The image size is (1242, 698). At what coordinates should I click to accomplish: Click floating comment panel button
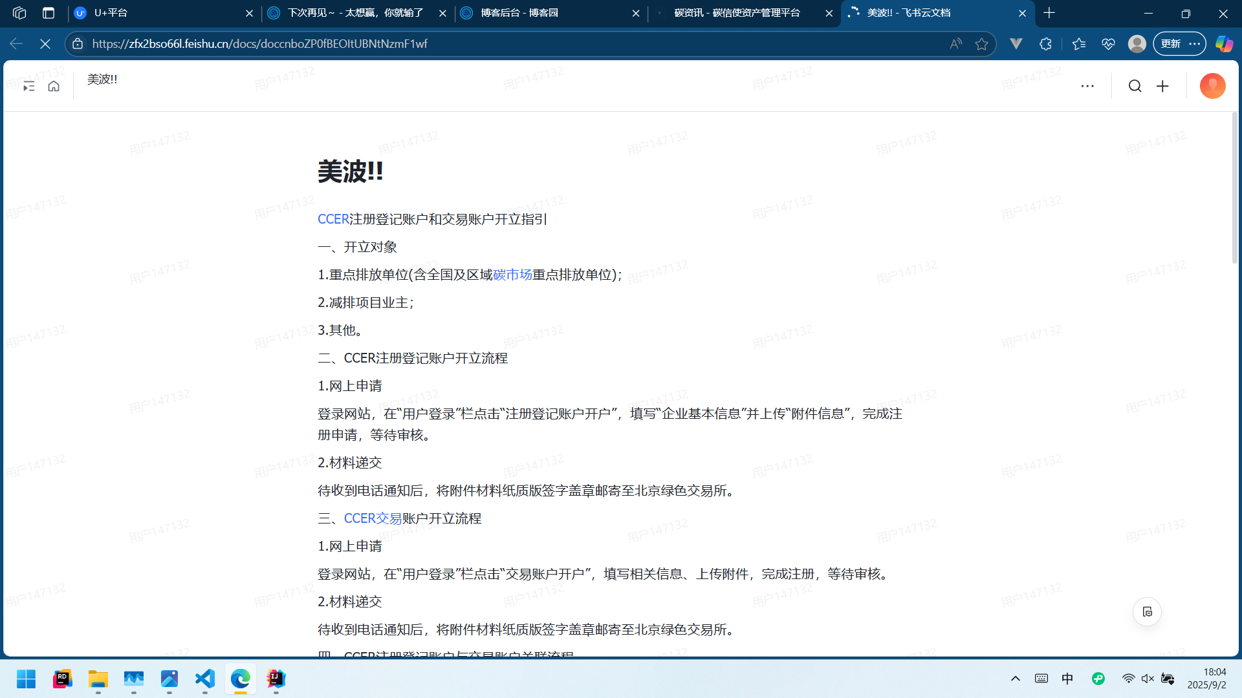pos(1147,612)
